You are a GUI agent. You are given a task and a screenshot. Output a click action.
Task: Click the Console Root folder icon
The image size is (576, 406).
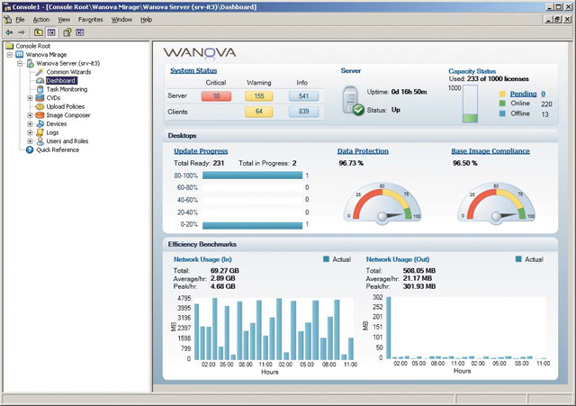point(10,46)
